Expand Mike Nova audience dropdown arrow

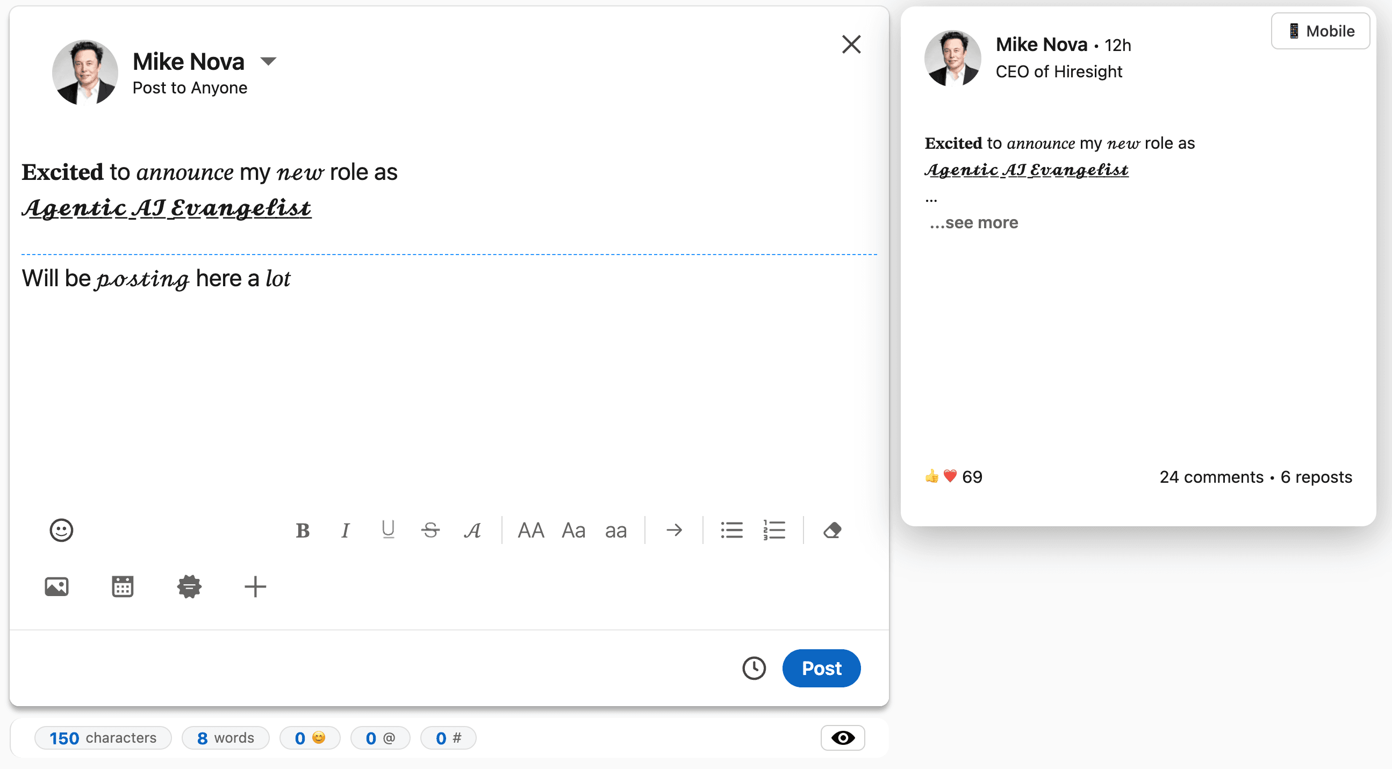click(269, 61)
